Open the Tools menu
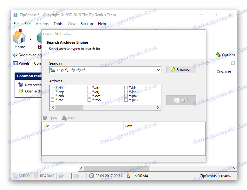 tap(58, 24)
